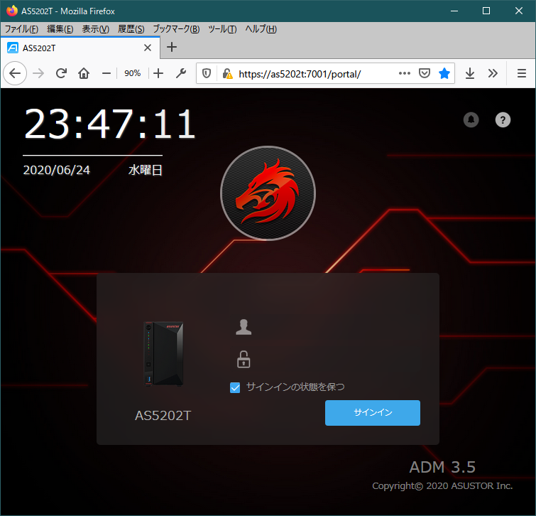
Task: Close the AS5202T tab
Action: (148, 48)
